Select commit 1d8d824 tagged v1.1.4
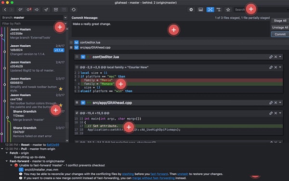 point(37,50)
